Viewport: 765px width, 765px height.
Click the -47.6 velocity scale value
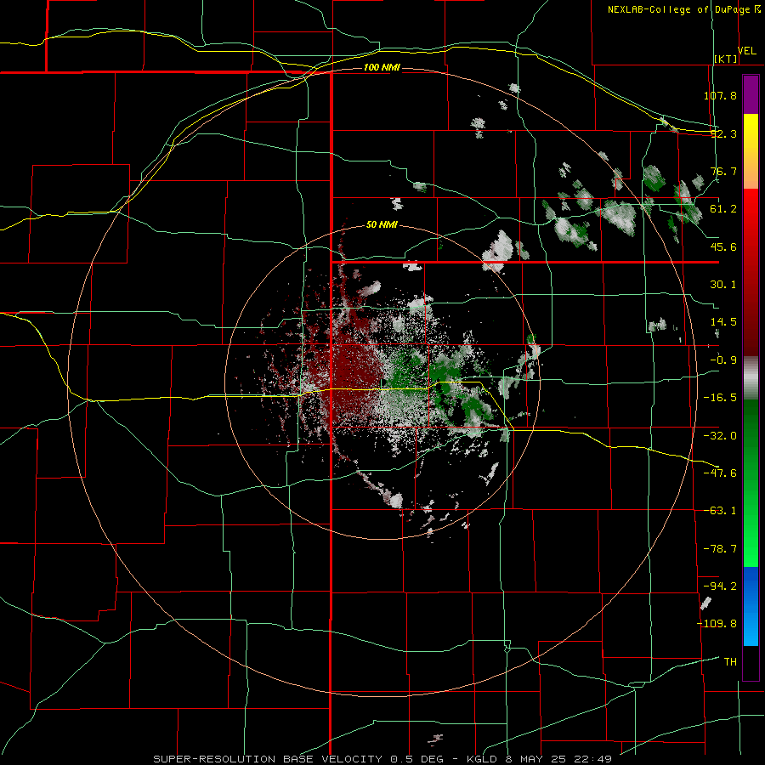click(x=720, y=473)
